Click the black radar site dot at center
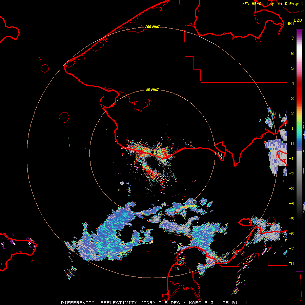The width and height of the screenshot is (305, 305). 153,152
